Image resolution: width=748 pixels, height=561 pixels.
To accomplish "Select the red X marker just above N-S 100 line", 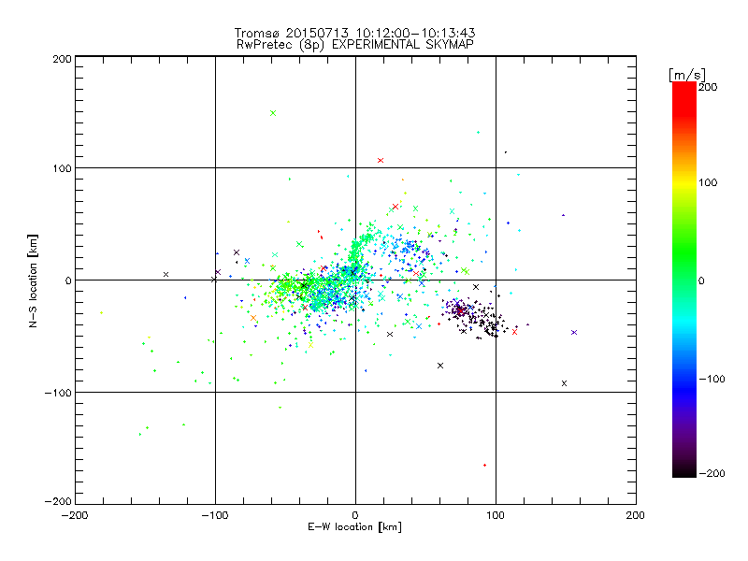I will coord(381,160).
